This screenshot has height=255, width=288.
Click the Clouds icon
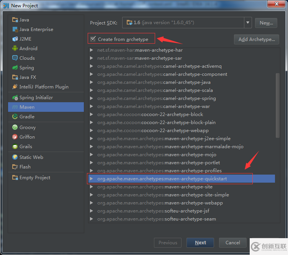(15, 58)
